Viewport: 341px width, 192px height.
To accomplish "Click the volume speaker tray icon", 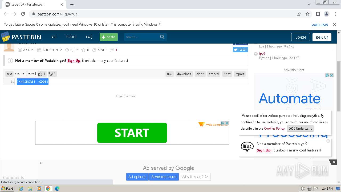I will tap(303, 189).
